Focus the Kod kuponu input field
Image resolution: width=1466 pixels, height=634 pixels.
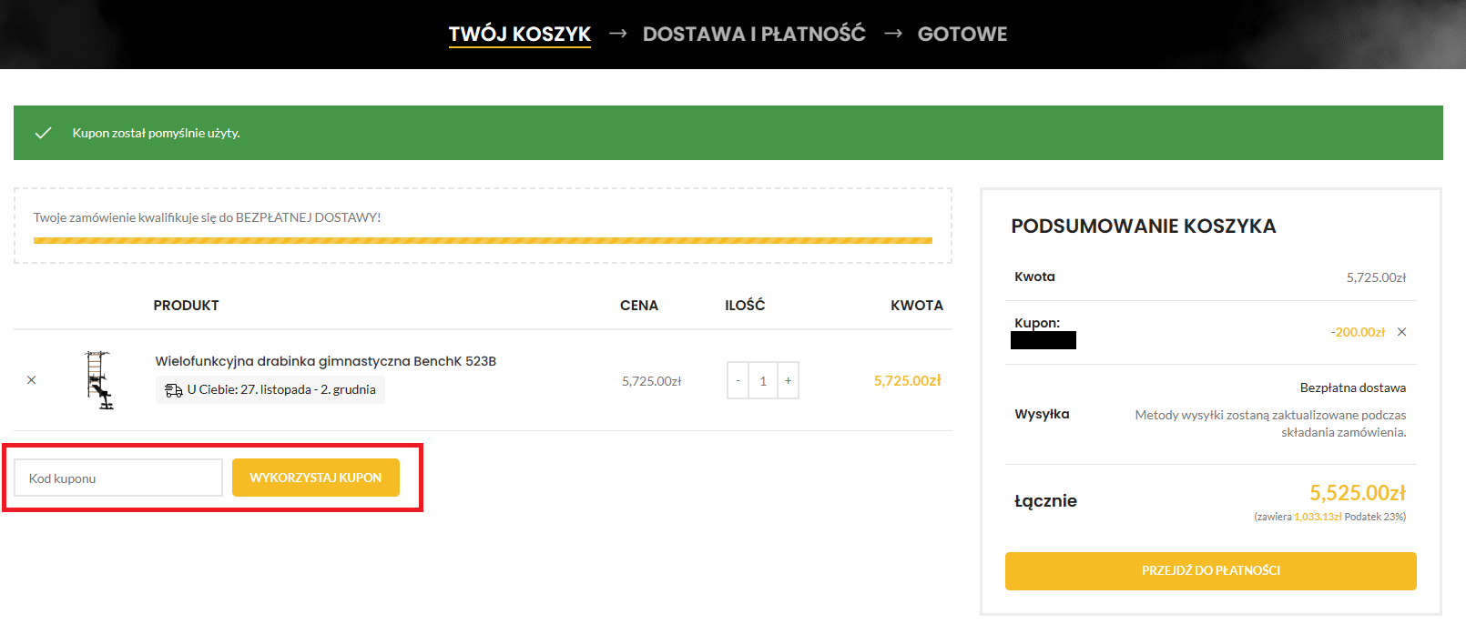click(x=118, y=478)
